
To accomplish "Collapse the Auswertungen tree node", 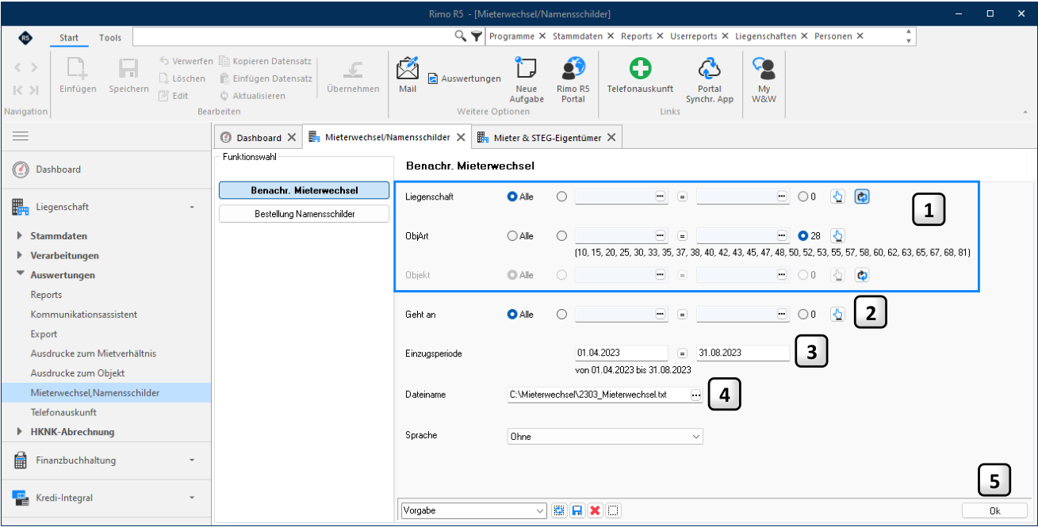I will click(x=20, y=275).
